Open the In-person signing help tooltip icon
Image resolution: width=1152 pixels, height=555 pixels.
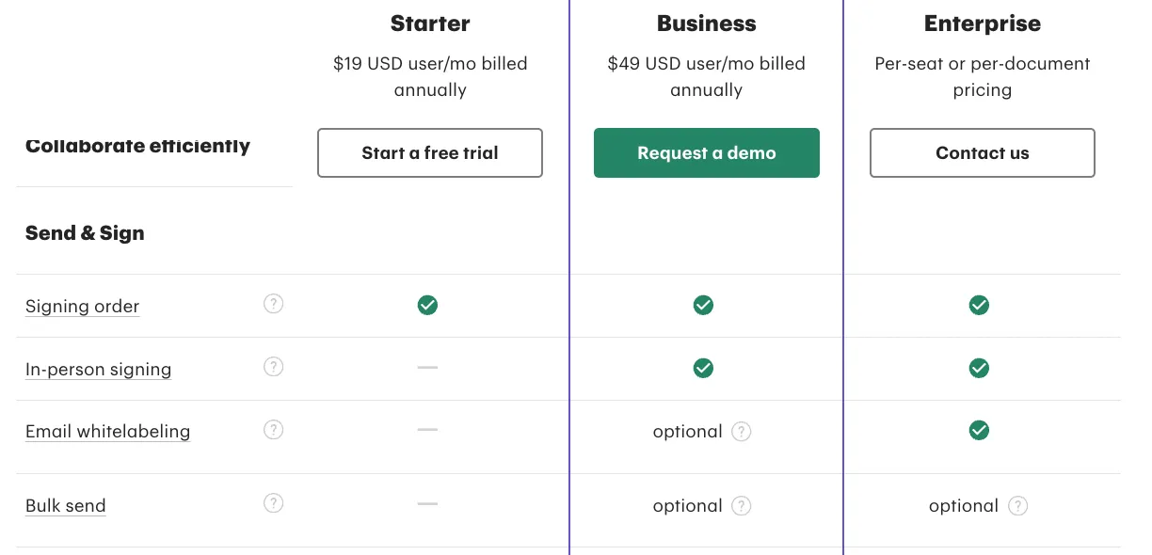(273, 367)
